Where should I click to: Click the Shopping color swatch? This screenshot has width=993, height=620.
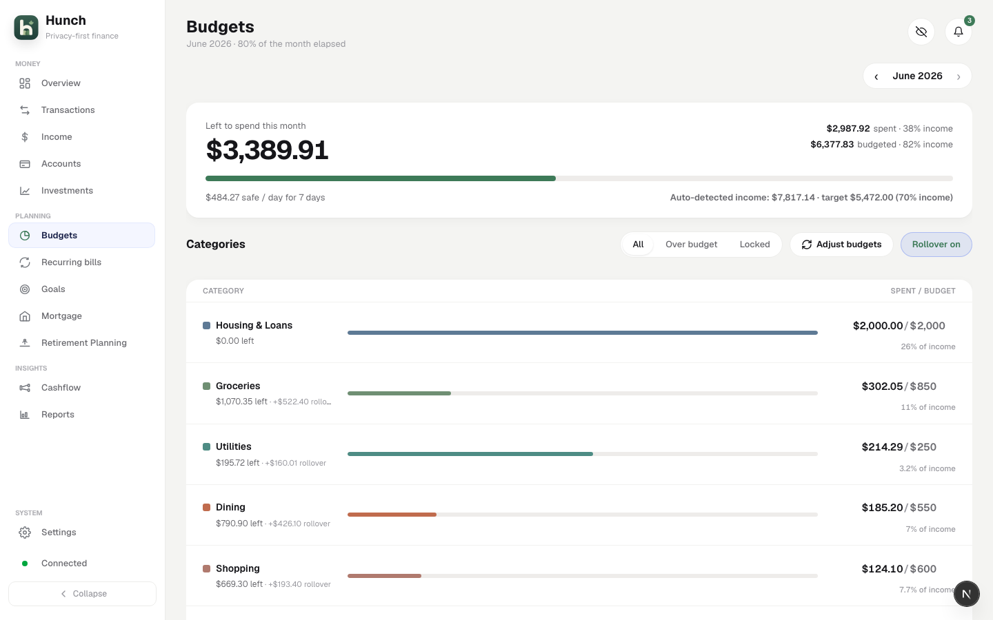(x=206, y=569)
